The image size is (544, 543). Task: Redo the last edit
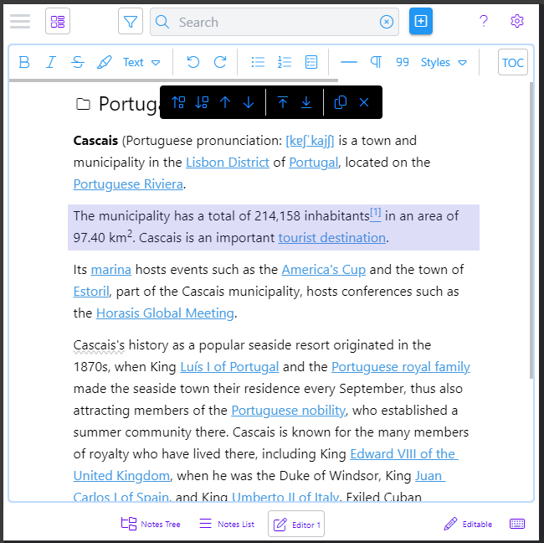click(220, 63)
